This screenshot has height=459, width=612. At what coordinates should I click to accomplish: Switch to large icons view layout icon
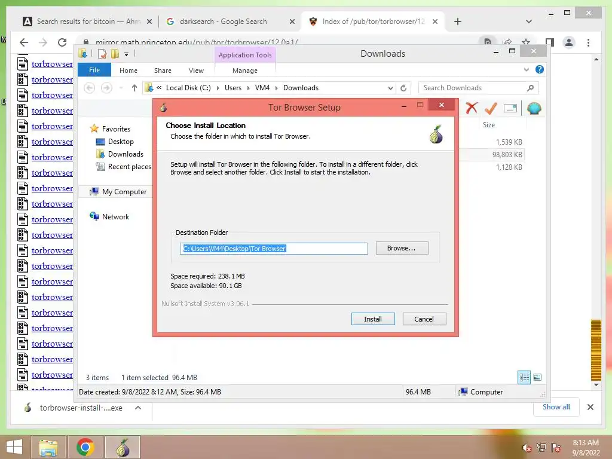(x=537, y=377)
